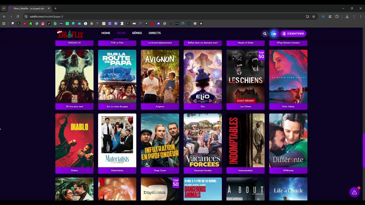This screenshot has width=365, height=205.
Task: Click the KPop Demon Hunters title link
Action: pos(288,43)
